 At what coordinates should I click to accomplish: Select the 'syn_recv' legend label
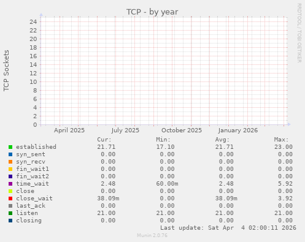pos(31,162)
